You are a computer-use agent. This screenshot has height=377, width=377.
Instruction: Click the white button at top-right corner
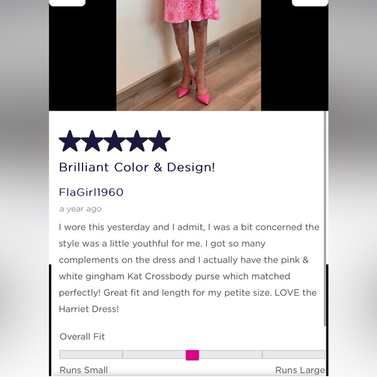[x=310, y=3]
